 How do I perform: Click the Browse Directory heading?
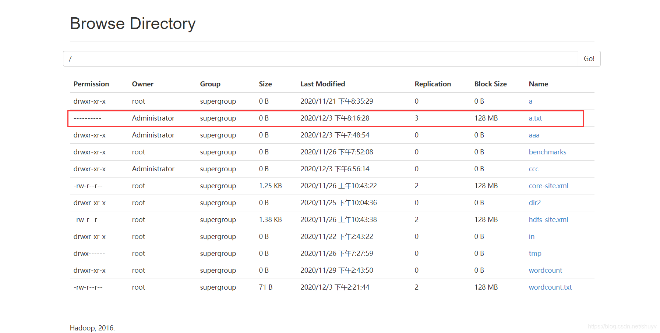click(x=133, y=24)
